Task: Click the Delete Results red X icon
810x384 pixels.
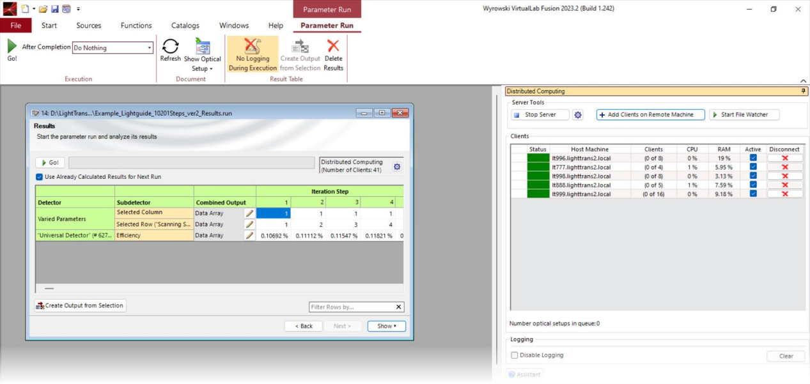Action: tap(333, 47)
